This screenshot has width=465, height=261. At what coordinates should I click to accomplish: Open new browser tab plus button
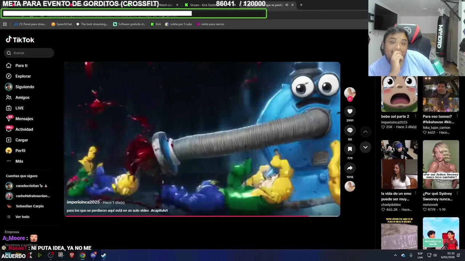pos(301,5)
